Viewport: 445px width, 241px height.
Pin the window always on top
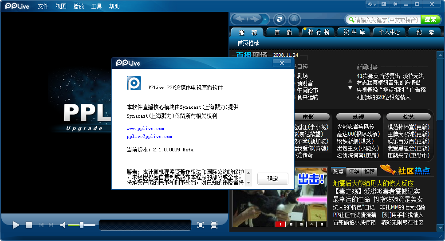click(x=395, y=4)
